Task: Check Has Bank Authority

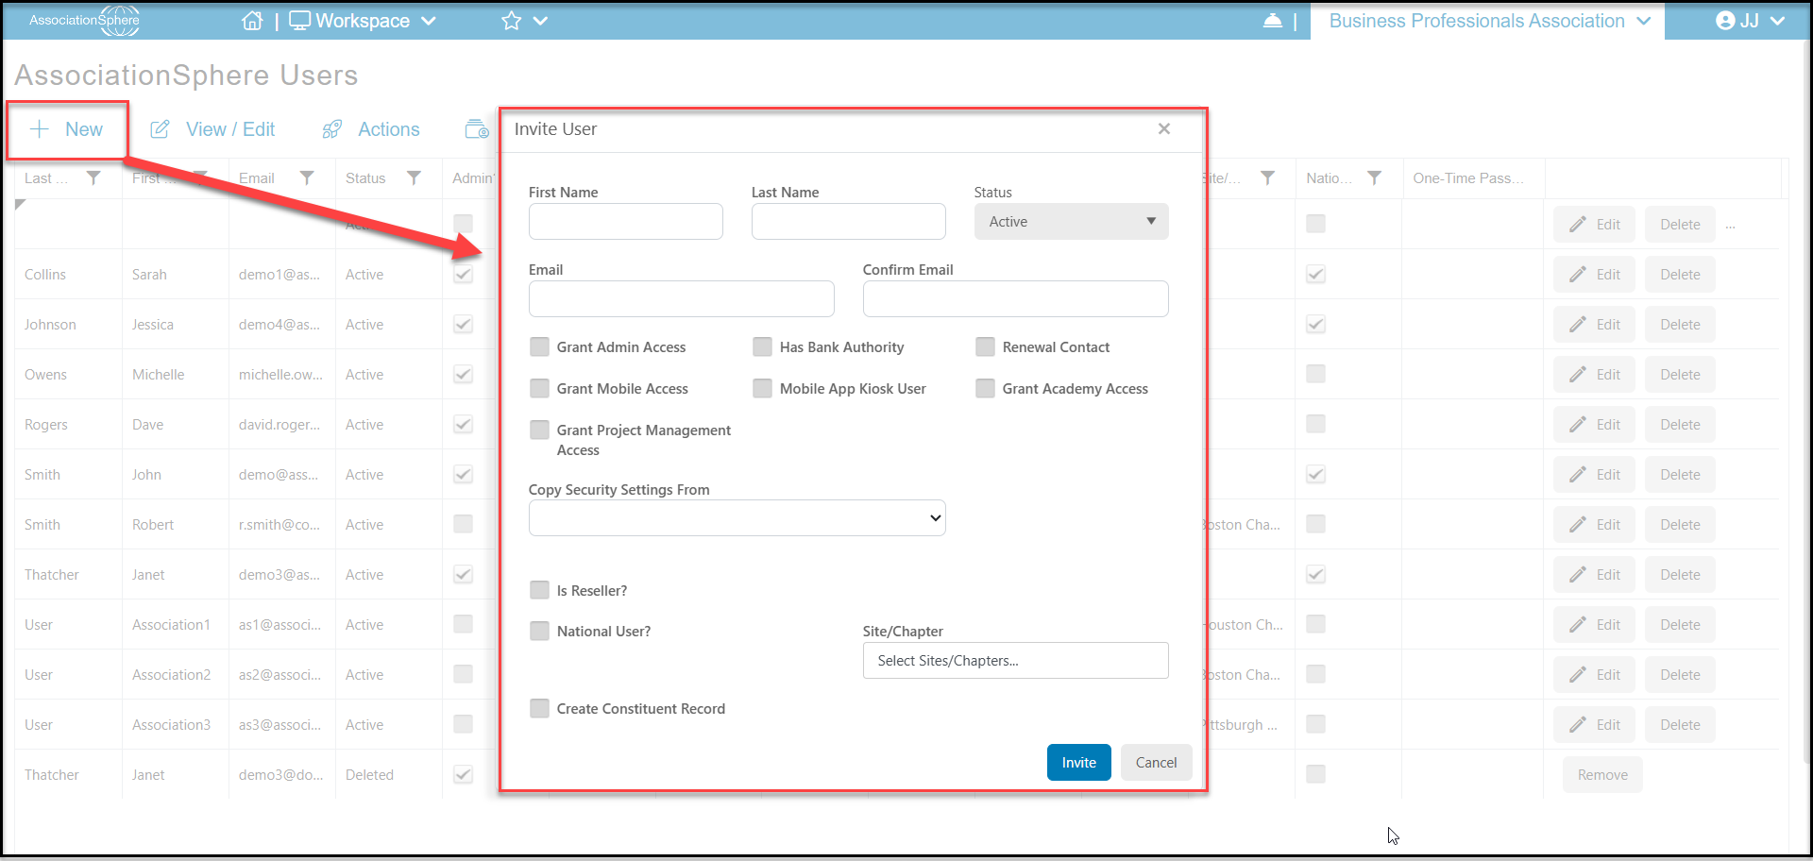Action: (x=763, y=347)
